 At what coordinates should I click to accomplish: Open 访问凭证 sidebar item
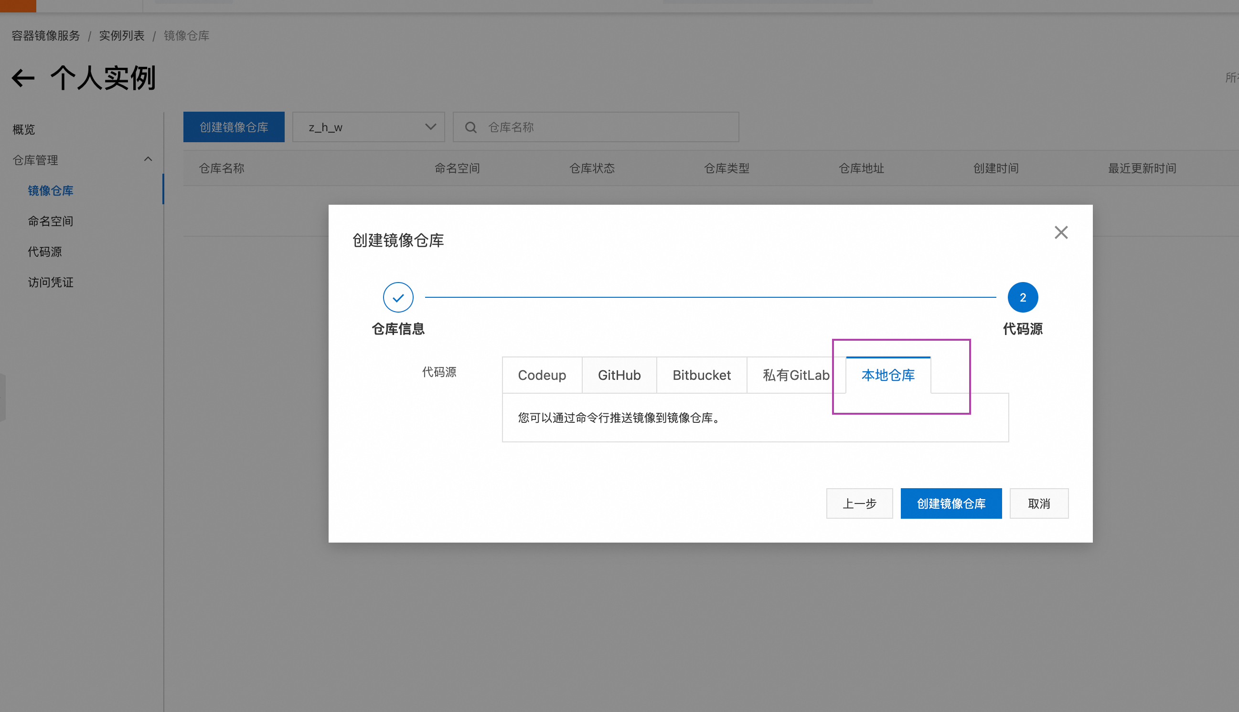tap(51, 282)
